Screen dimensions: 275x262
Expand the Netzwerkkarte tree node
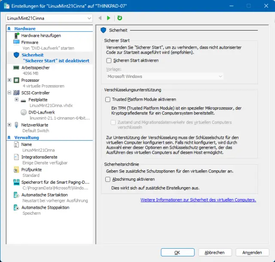click(9, 125)
